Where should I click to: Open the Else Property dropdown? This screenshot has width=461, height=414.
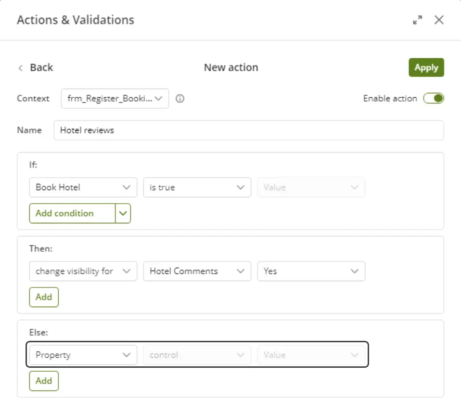point(83,355)
